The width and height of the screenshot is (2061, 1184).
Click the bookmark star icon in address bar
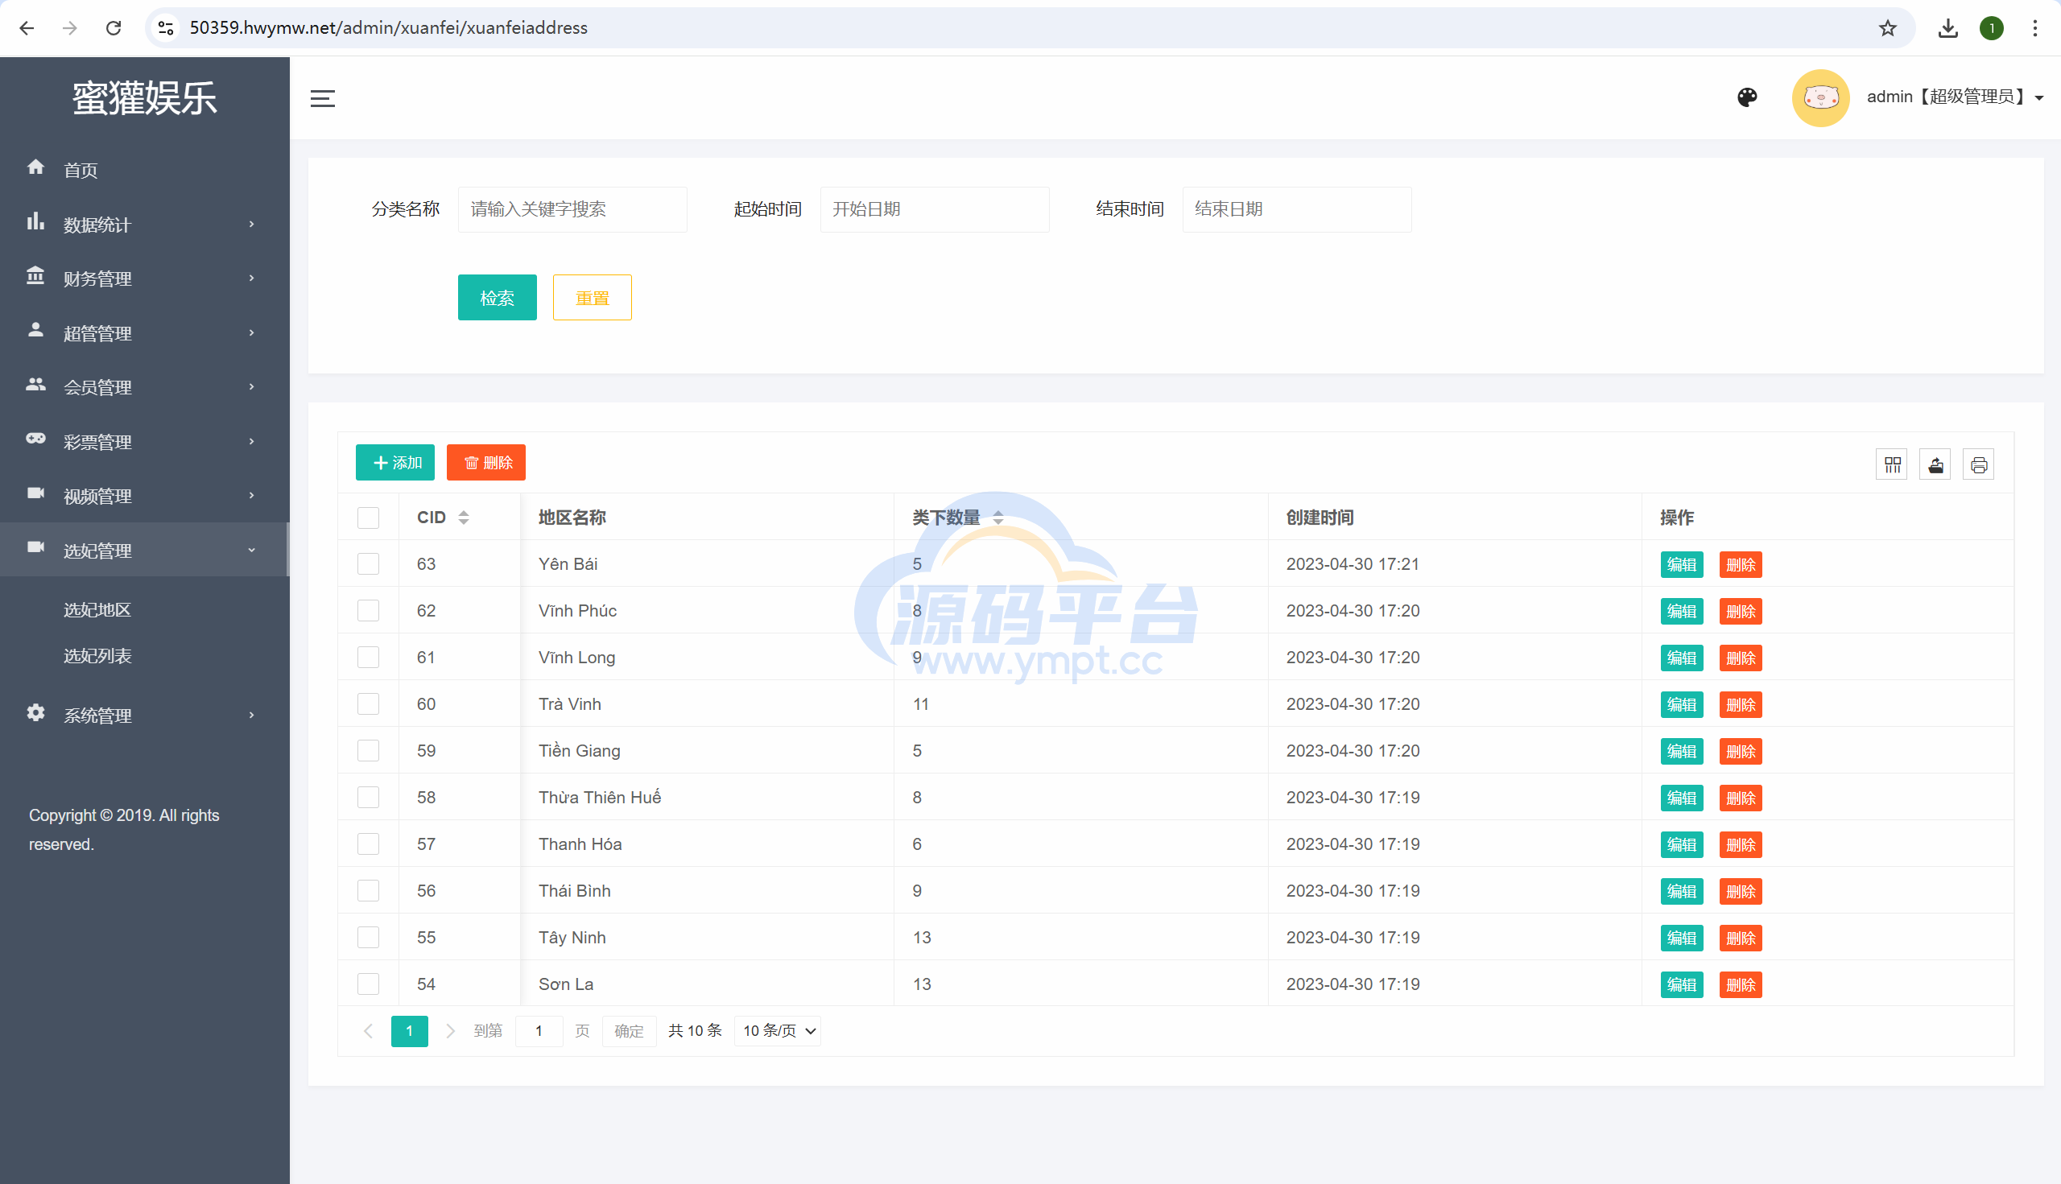pos(1888,27)
